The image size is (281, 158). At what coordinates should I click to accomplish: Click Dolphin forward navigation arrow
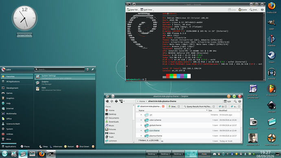click(112, 101)
